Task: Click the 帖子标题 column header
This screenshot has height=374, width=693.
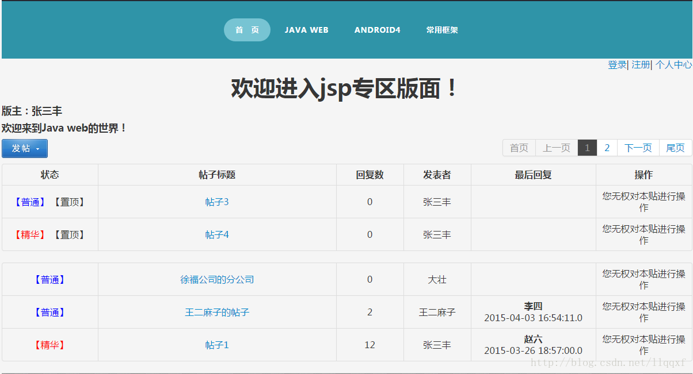Action: pyautogui.click(x=217, y=175)
